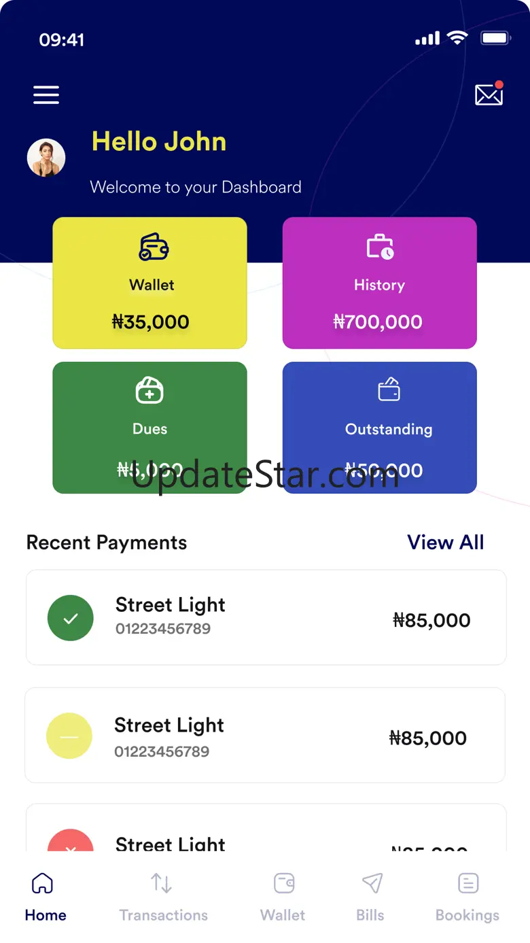
Task: Select the ₦85,000 amount of the pending Street Light payment
Action: (x=427, y=738)
